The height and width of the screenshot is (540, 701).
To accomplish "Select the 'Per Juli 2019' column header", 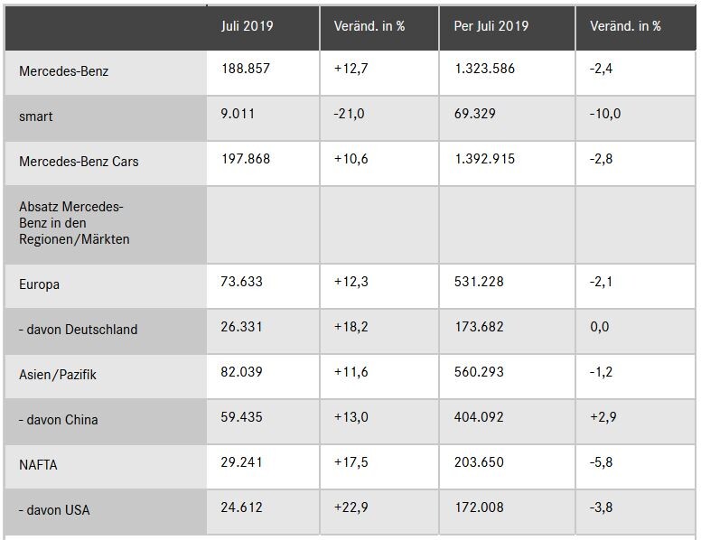I will click(491, 26).
